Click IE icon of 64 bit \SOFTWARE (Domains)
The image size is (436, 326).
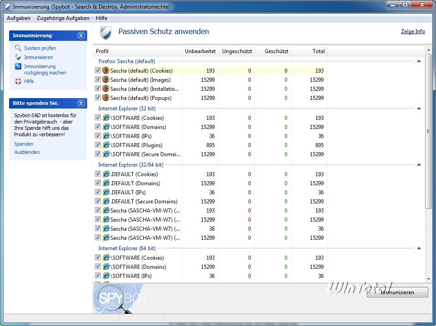coord(106,267)
